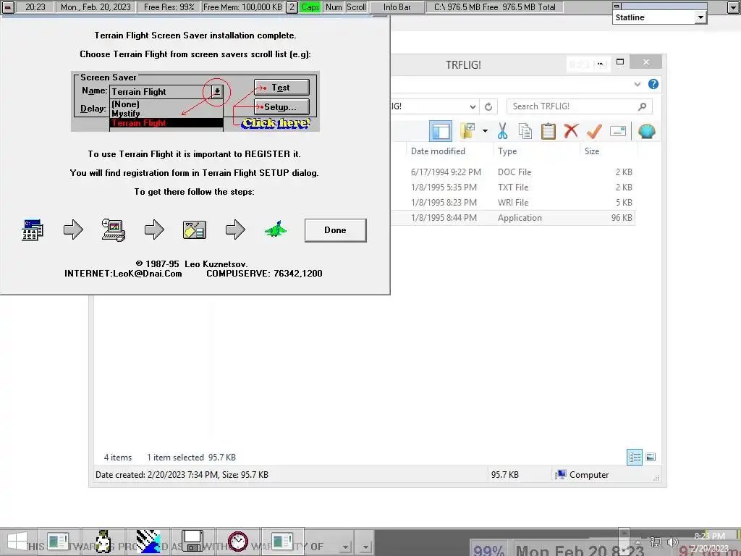
Task: Expand the arrow beside folder options icon
Action: 485,131
